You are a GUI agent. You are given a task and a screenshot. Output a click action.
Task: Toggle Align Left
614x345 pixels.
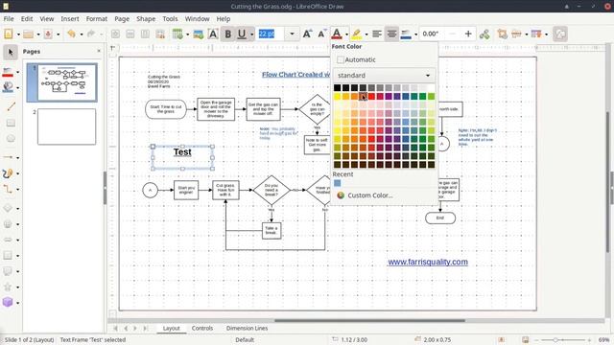(x=377, y=34)
